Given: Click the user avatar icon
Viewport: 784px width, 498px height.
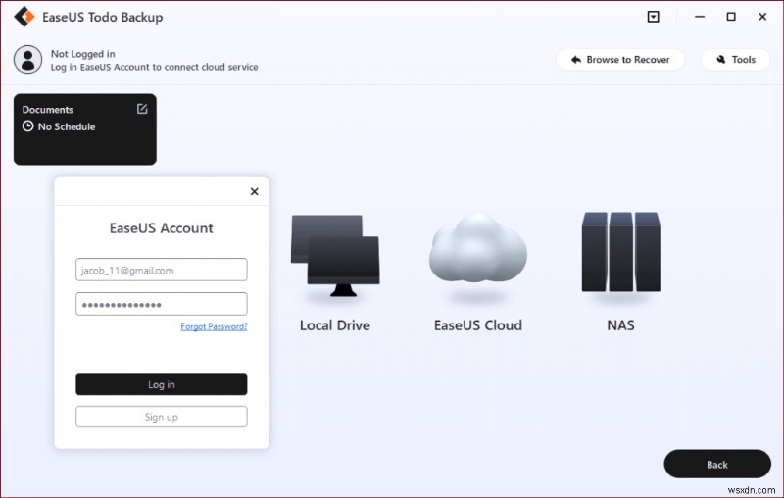Looking at the screenshot, I should 27,60.
